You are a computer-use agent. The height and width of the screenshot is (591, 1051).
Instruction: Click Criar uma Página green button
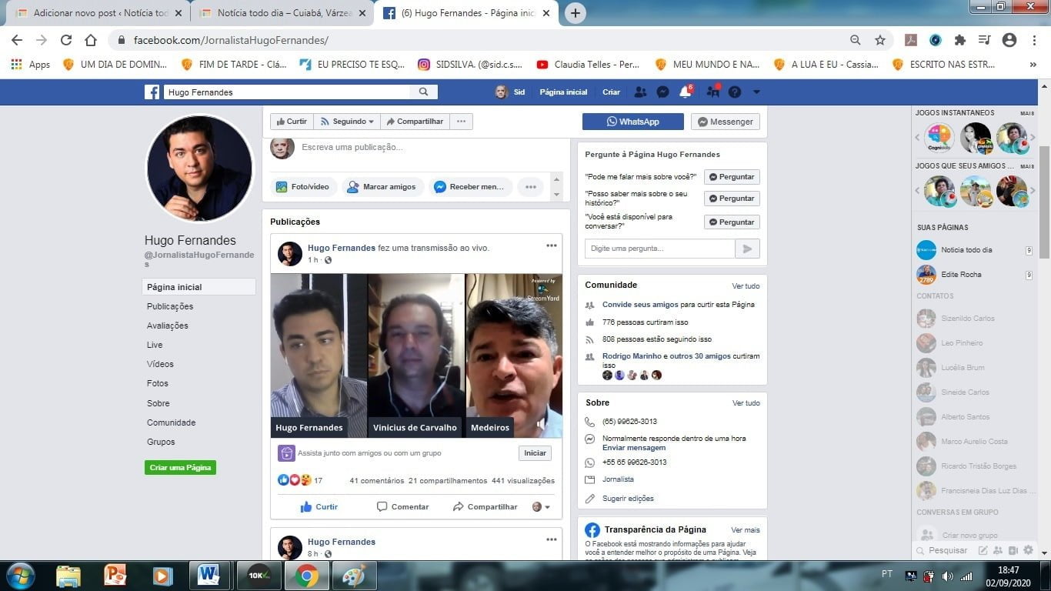pos(180,467)
